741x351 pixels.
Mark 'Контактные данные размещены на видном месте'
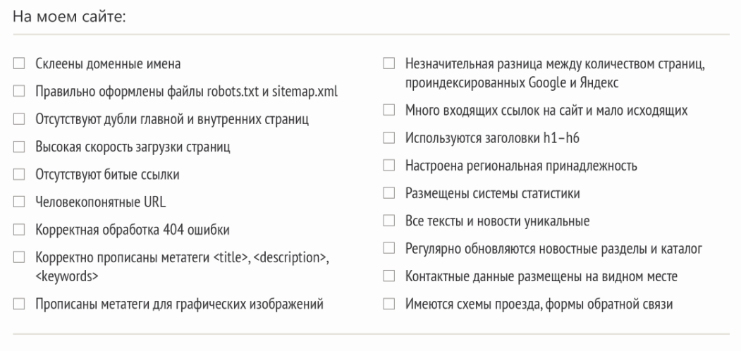click(389, 276)
